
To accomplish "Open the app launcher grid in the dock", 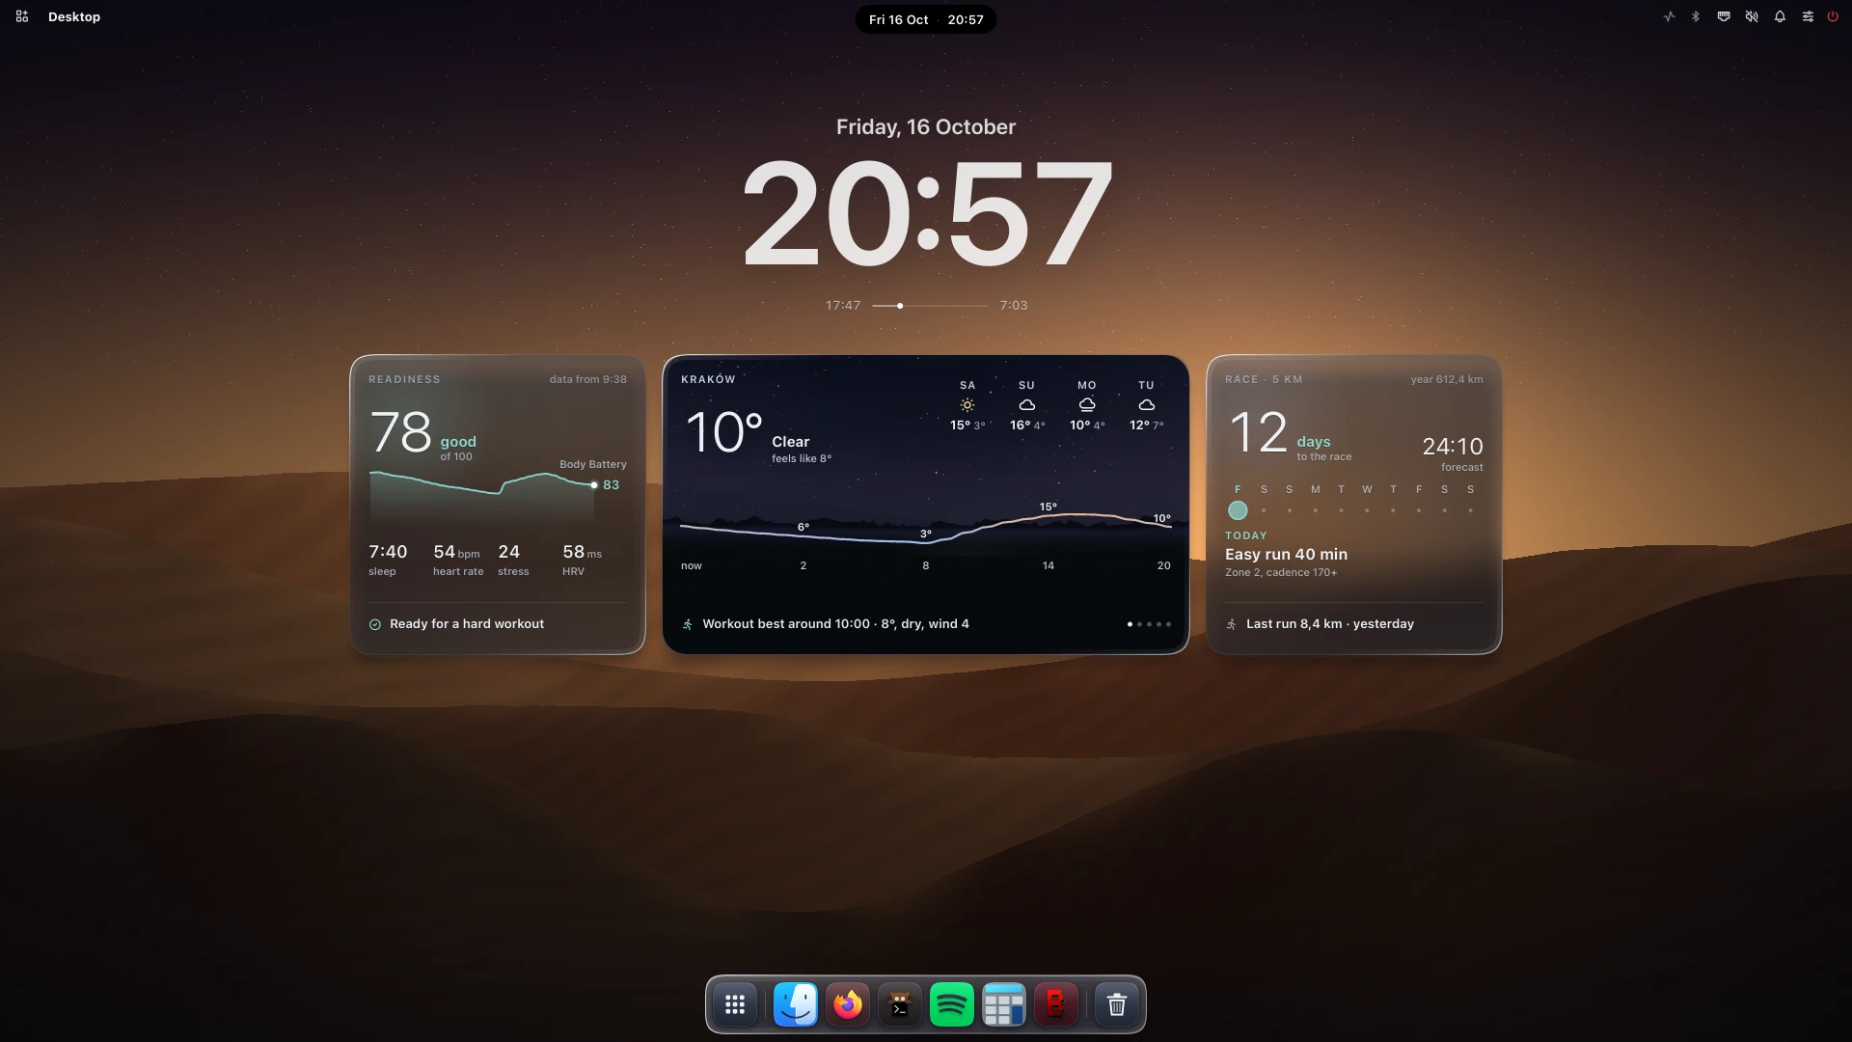I will (x=735, y=1005).
